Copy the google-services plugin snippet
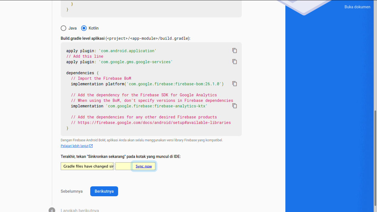 pyautogui.click(x=234, y=62)
